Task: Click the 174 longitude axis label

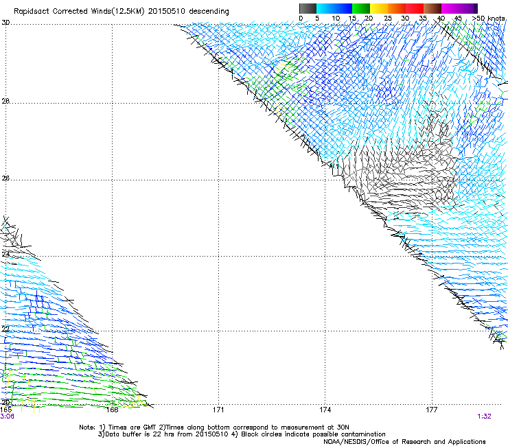Action: (x=325, y=410)
